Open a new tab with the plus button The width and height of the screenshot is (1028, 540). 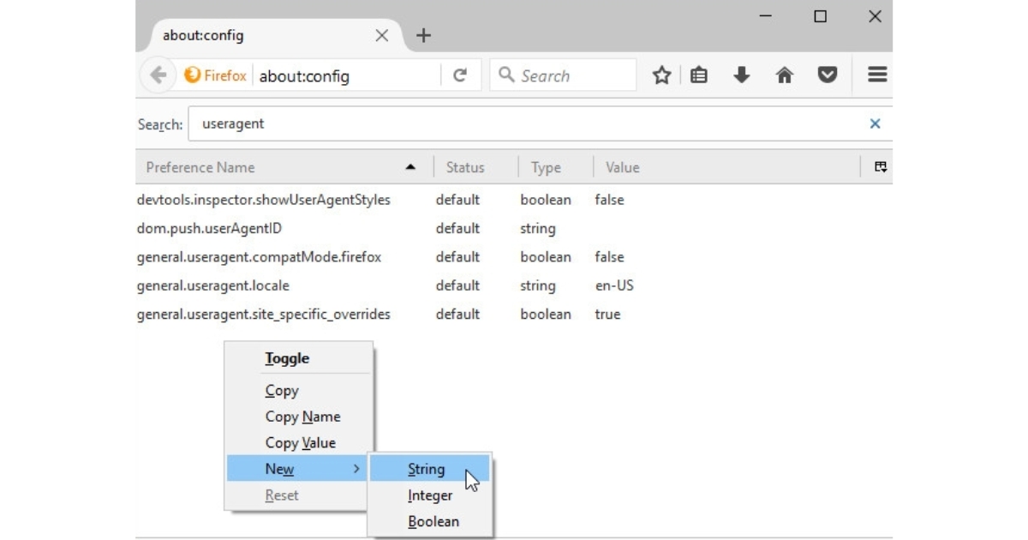[424, 35]
